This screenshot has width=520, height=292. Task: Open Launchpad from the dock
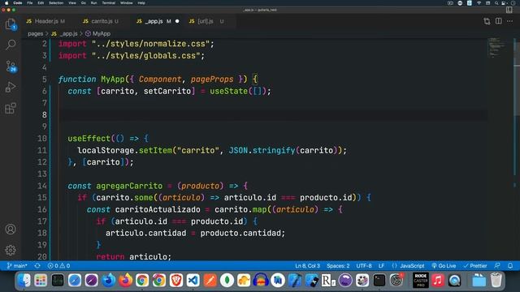tap(41, 281)
